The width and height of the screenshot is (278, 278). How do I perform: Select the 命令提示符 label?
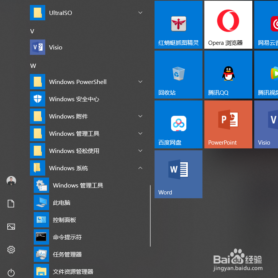pos(67,237)
